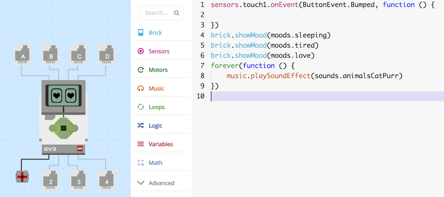
Task: Open the Logic category
Action: tap(162, 126)
